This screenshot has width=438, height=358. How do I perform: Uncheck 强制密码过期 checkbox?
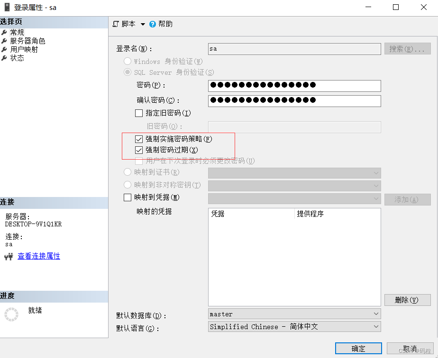[139, 150]
